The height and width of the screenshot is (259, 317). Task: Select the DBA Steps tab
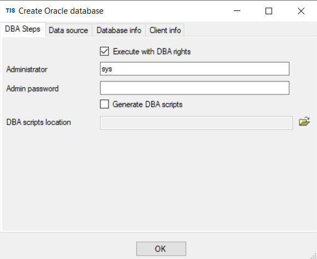(22, 29)
